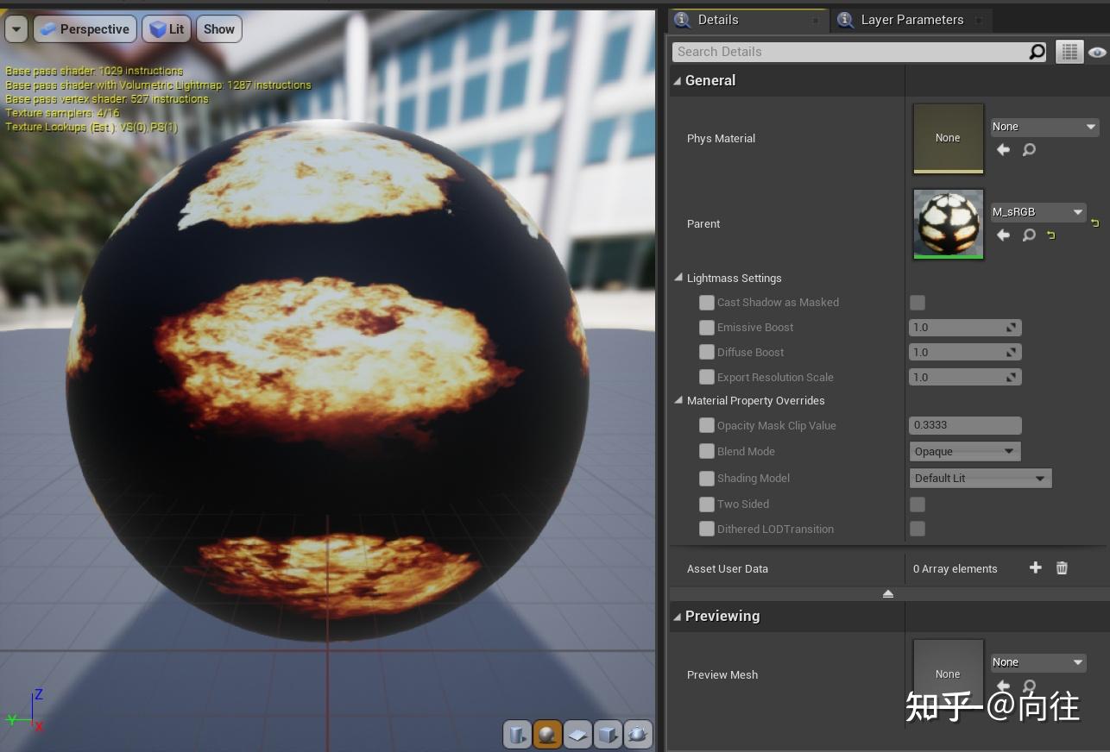Open the Show flags menu
1110x752 pixels.
click(x=219, y=28)
